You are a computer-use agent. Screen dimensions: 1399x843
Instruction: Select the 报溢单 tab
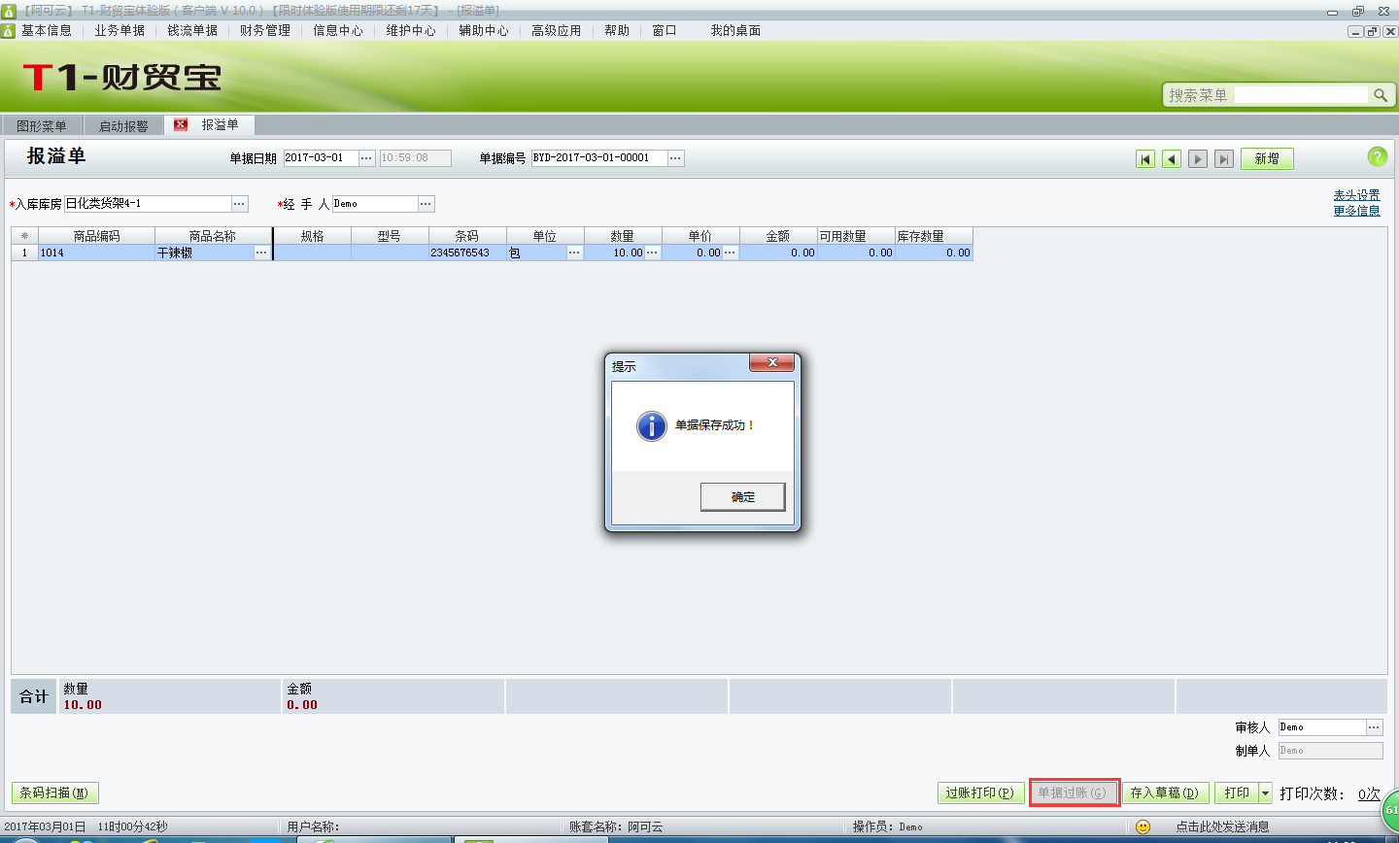pyautogui.click(x=220, y=124)
